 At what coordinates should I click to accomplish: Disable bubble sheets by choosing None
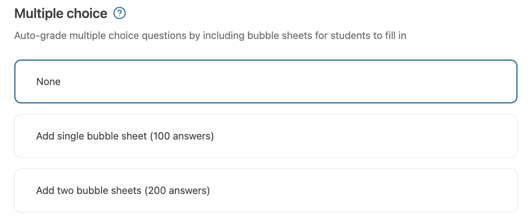pyautogui.click(x=265, y=82)
